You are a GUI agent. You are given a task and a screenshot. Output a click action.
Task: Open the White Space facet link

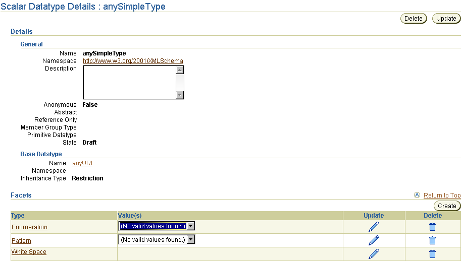tap(29, 252)
